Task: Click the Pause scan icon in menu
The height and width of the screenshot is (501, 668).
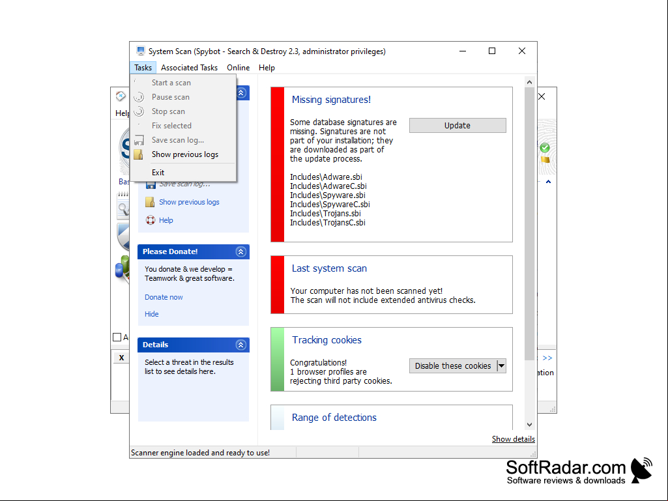Action: coord(139,97)
